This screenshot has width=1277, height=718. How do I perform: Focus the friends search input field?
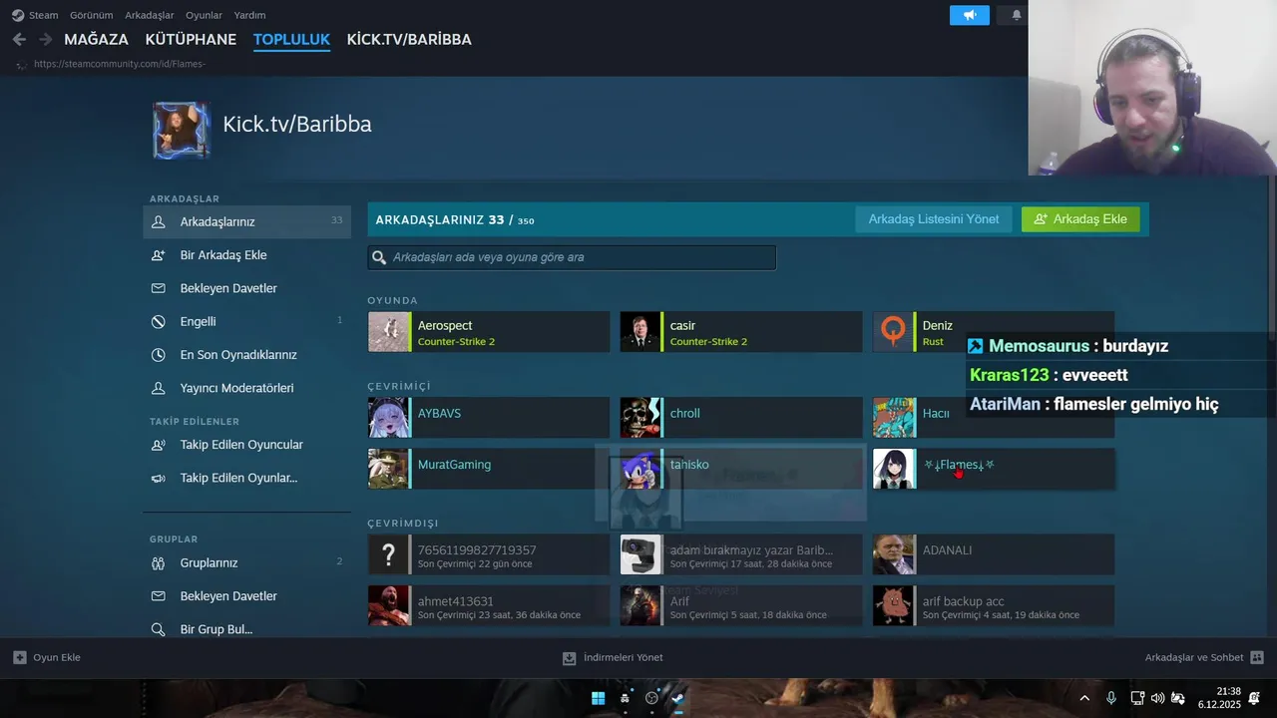tap(572, 257)
